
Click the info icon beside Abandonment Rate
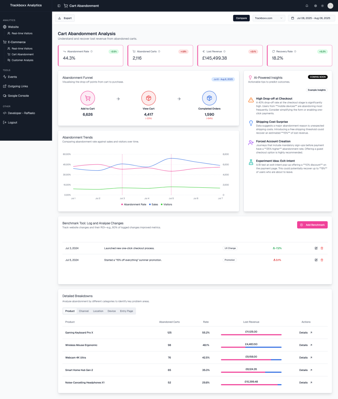pyautogui.click(x=92, y=51)
